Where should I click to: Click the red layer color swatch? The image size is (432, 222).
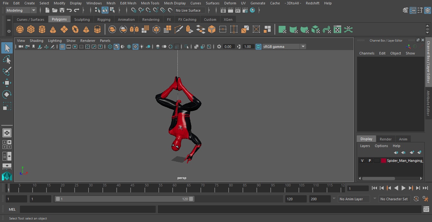pos(384,161)
